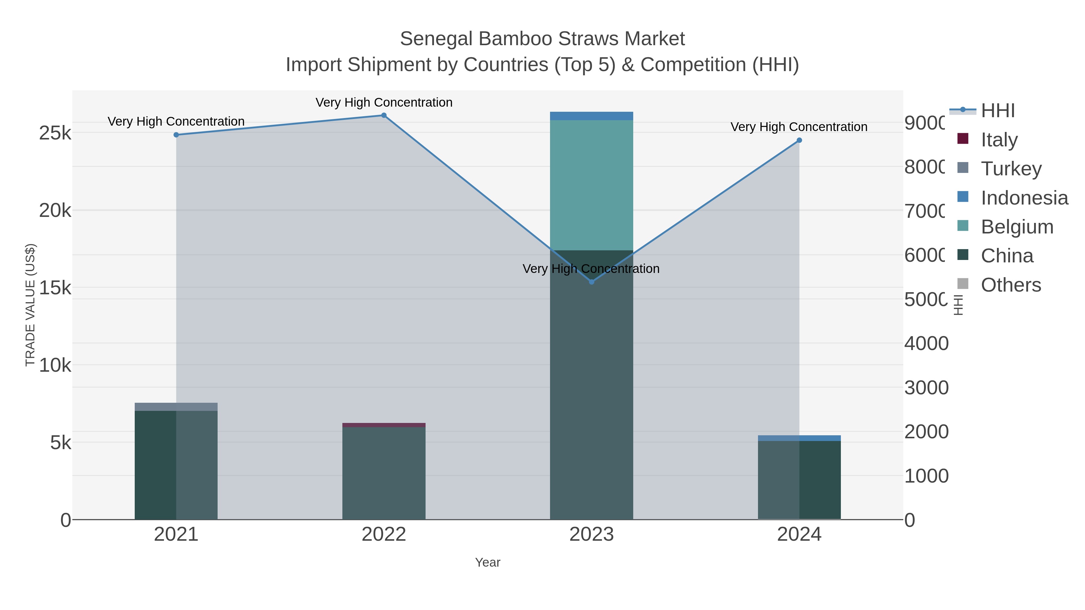Click 'Very High Concentration' label above 2024

[x=799, y=127]
